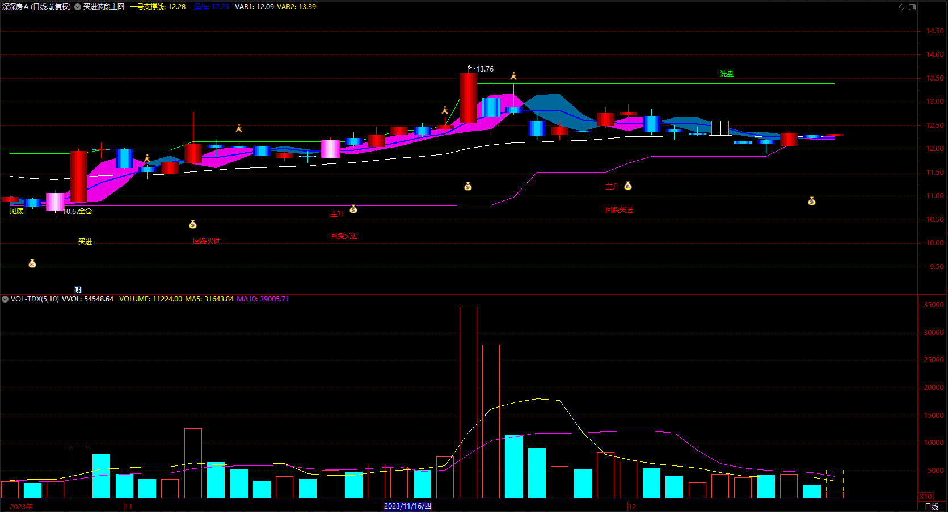Toggle the side panel icon at top right
Image resolution: width=948 pixels, height=512 pixels.
(912, 7)
